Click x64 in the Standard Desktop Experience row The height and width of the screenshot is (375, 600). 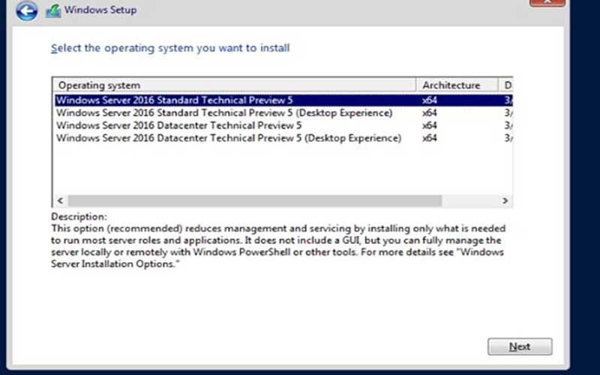pos(430,113)
